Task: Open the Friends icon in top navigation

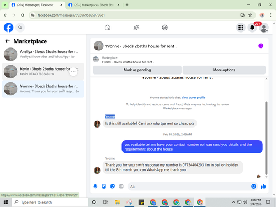Action: [x=136, y=28]
